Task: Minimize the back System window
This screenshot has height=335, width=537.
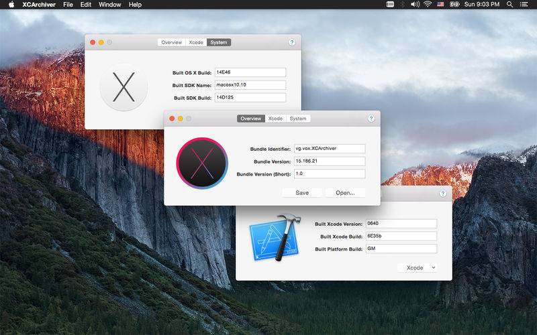Action: point(101,42)
